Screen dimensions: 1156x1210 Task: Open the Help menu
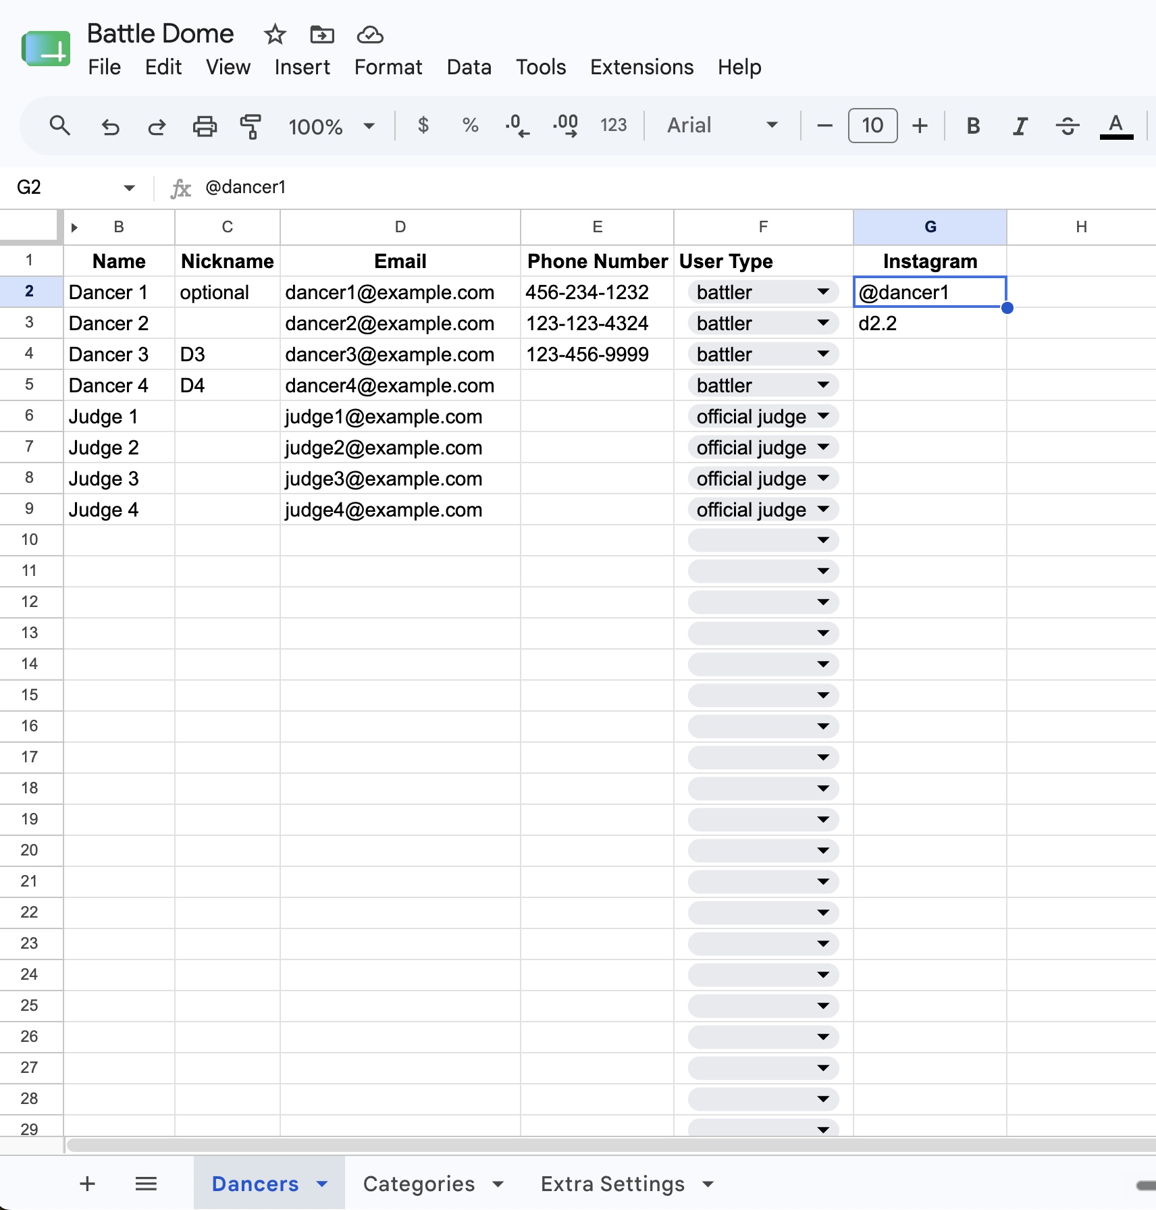pos(739,68)
